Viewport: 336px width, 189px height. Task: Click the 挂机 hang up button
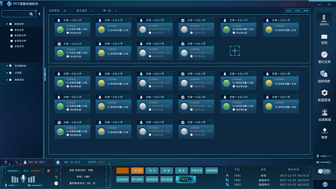pyautogui.click(x=152, y=171)
